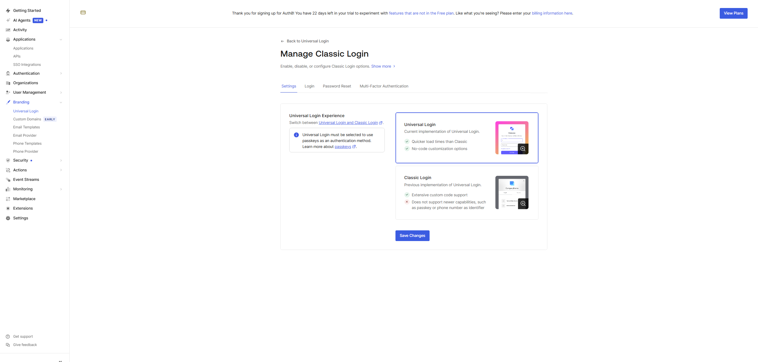
Task: Click the Save Changes button
Action: 412,236
